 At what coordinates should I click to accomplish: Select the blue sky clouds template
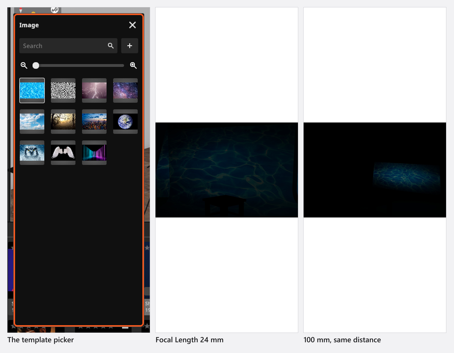[32, 122]
